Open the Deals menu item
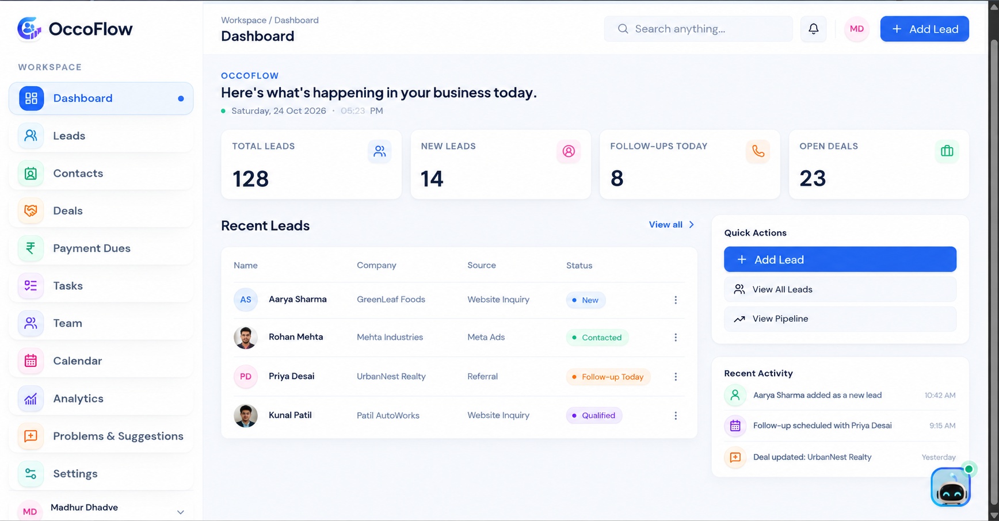 [x=101, y=210]
